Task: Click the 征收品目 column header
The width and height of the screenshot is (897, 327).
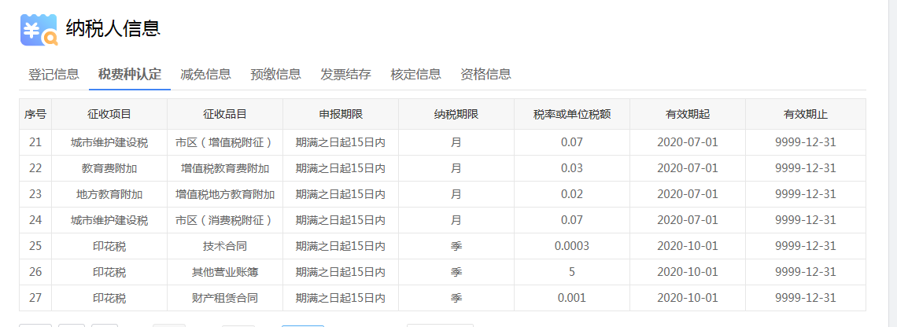Action: coord(225,115)
